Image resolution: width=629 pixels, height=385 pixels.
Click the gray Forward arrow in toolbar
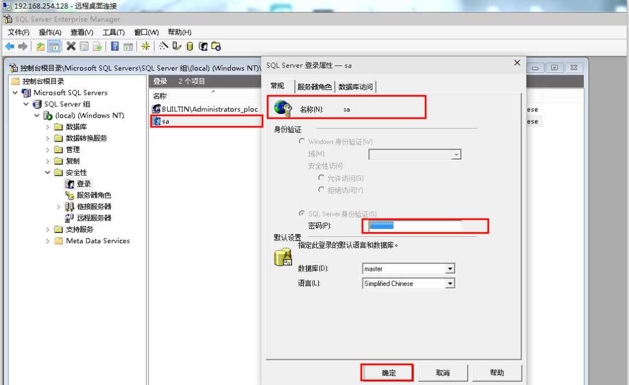[x=23, y=46]
